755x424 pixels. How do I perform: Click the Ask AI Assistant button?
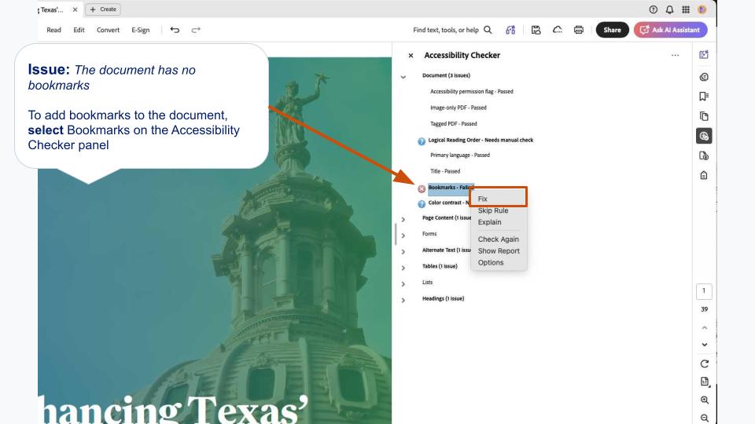670,30
